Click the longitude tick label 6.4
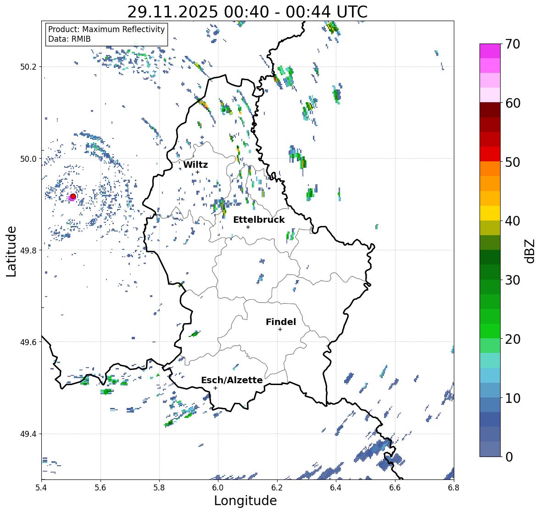 (336, 487)
